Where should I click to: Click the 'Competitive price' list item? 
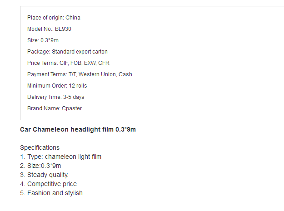point(48,184)
